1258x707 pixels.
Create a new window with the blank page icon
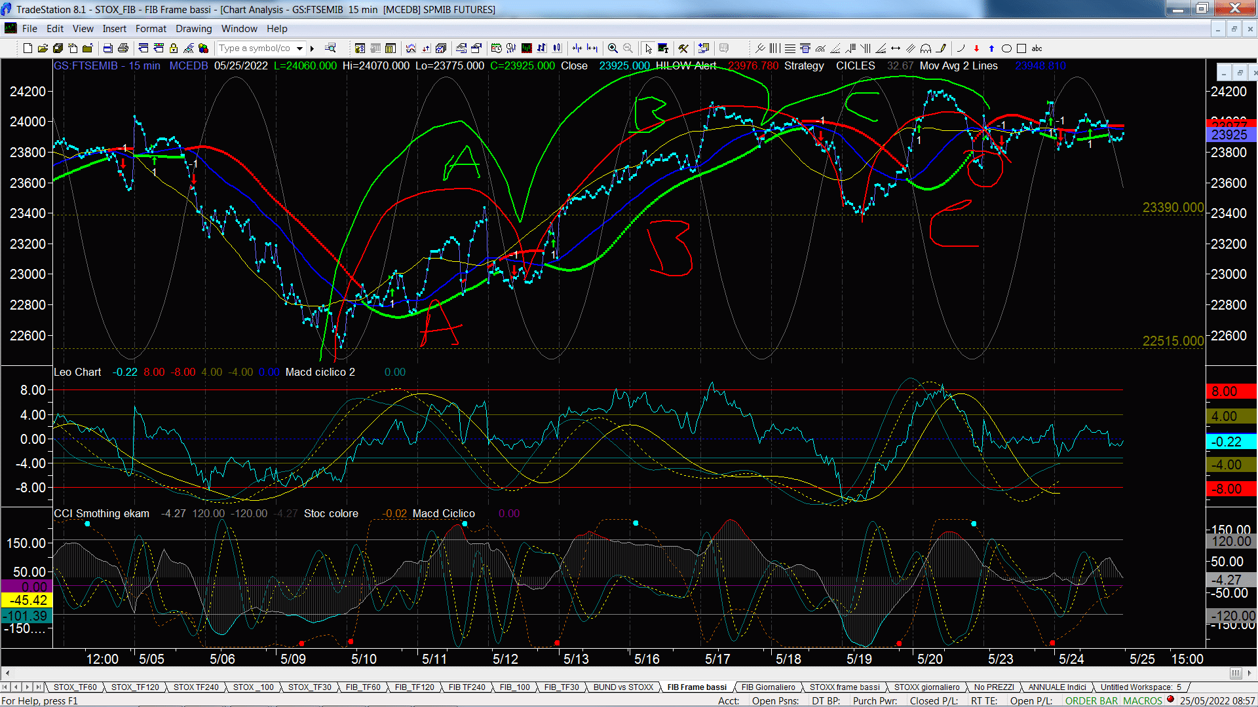(28, 48)
